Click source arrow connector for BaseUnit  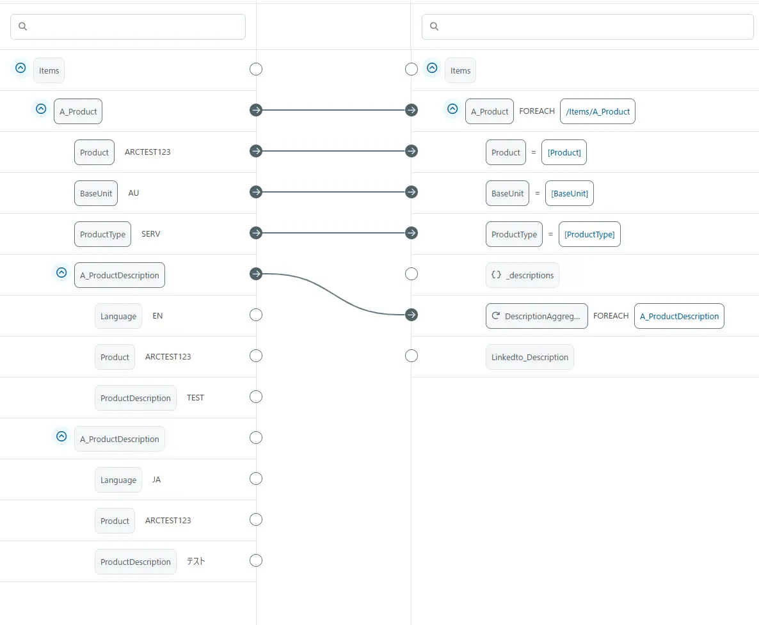tap(256, 192)
